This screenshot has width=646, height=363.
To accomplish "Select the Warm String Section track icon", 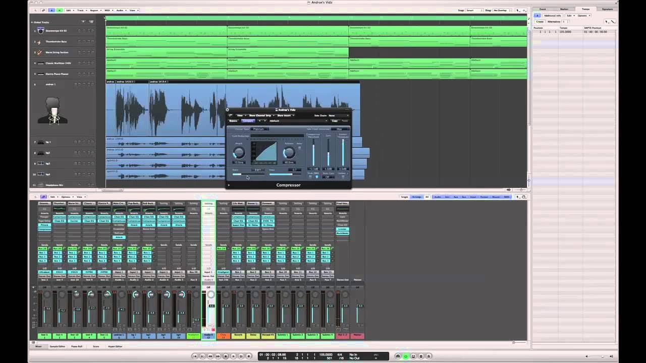I will [x=40, y=52].
